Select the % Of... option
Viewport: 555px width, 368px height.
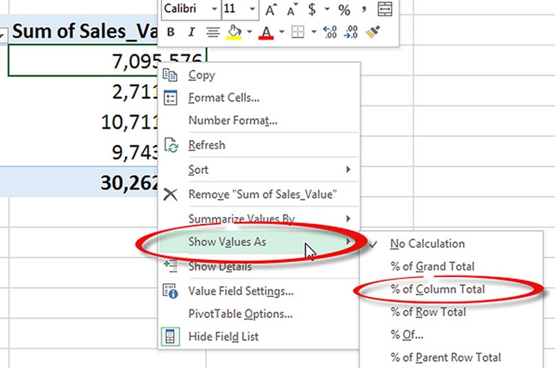tap(451, 335)
